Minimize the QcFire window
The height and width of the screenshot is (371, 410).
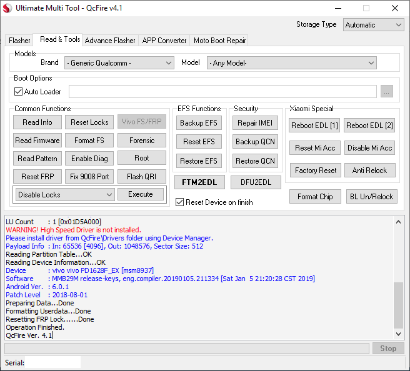click(x=338, y=8)
